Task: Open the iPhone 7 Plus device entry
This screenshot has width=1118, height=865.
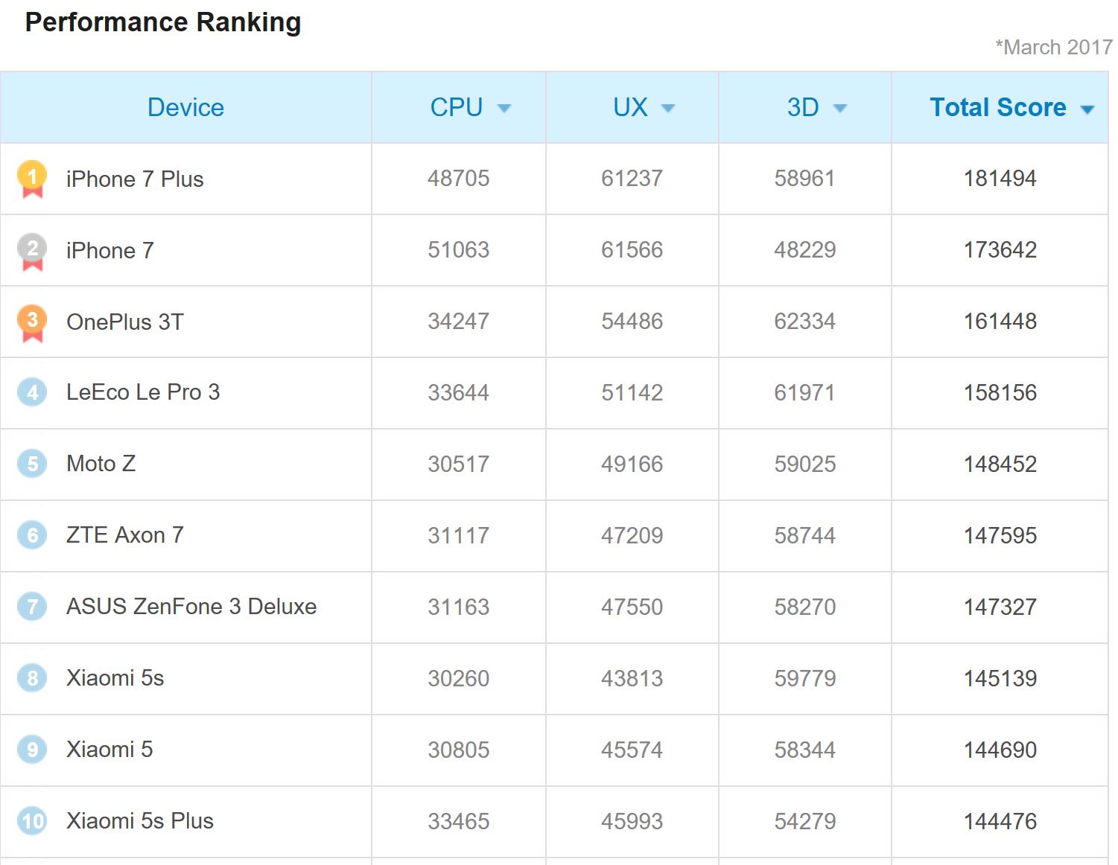Action: tap(135, 179)
